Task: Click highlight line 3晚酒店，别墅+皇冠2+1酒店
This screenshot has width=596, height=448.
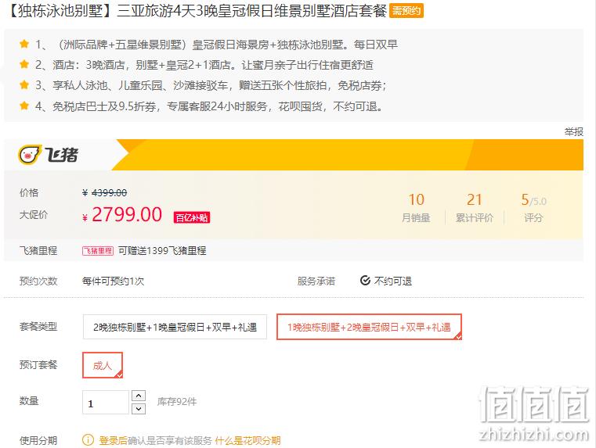Action: click(x=204, y=65)
